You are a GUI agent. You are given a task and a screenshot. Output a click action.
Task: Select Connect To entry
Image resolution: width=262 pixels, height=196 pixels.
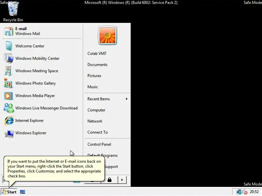click(x=98, y=132)
